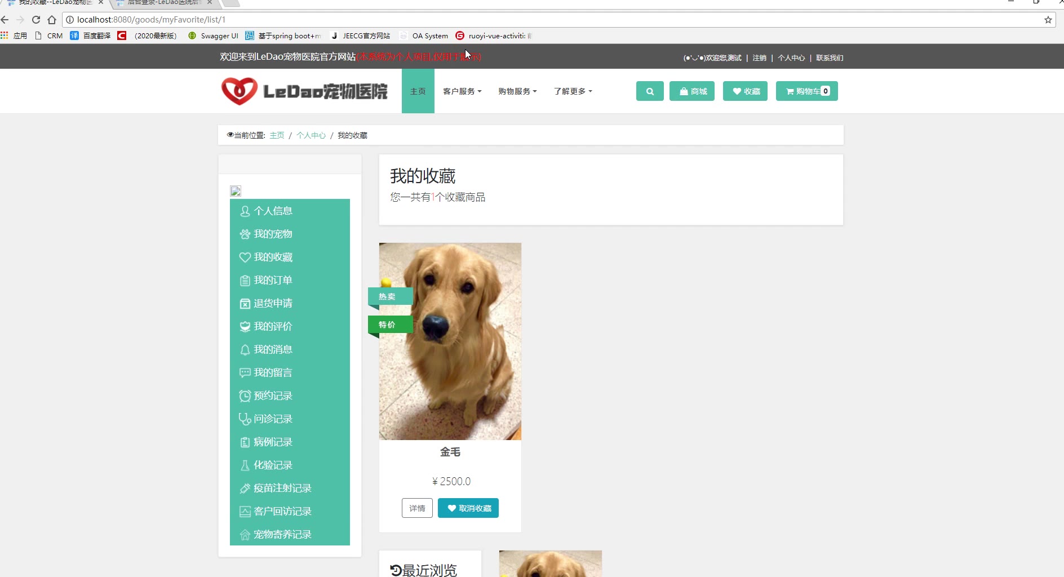
Task: Close the 后台登录 browser tab
Action: [210, 2]
